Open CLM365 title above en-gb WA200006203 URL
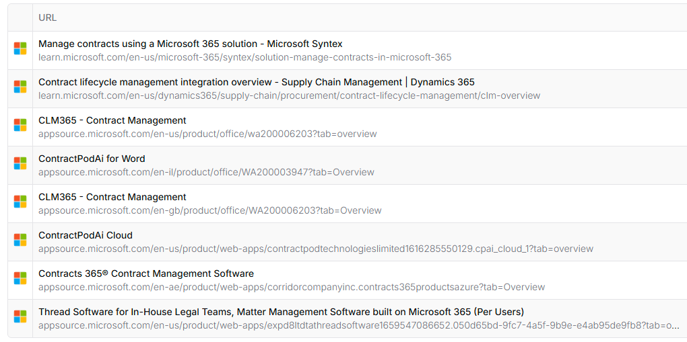The height and width of the screenshot is (342, 687). click(112, 198)
